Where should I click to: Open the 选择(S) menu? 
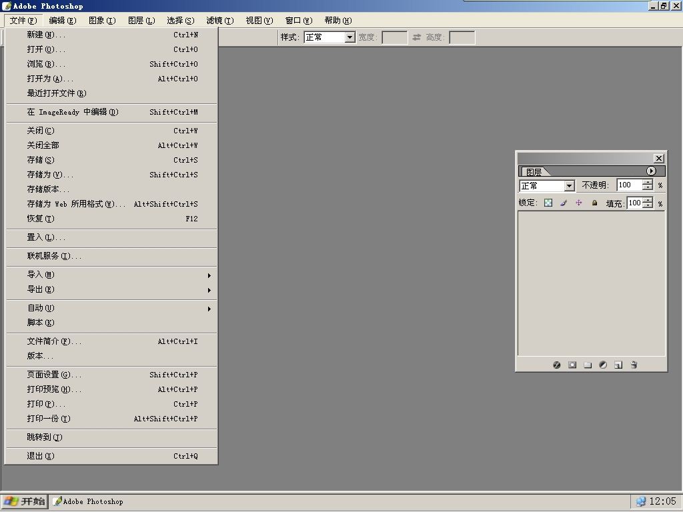[181, 21]
